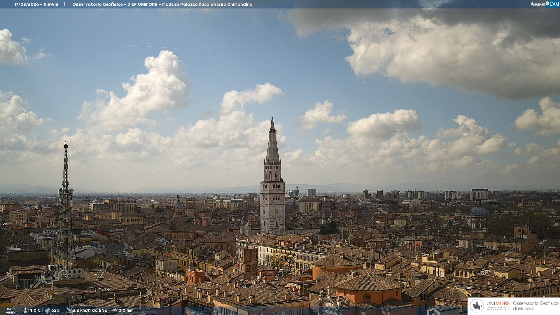This screenshot has height=315, width=560.
Task: Click the 0.0 mm rainfall value
Action: (x=126, y=310)
